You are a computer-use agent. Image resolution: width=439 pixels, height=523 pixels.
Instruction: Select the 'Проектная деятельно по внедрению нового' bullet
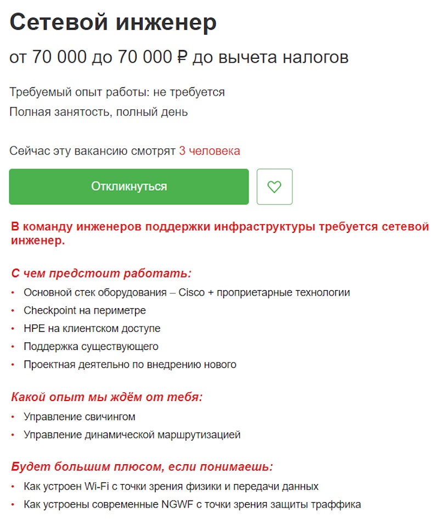click(x=129, y=364)
